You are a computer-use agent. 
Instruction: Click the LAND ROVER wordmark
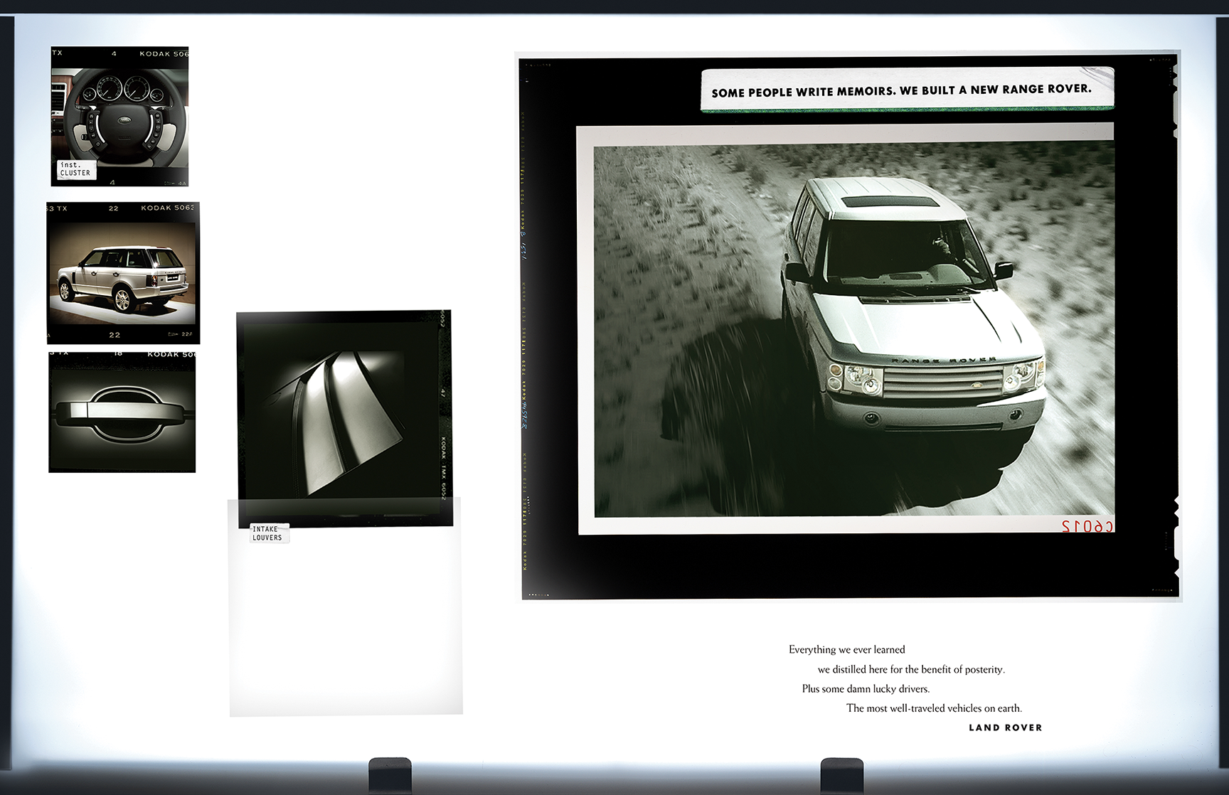pyautogui.click(x=1006, y=727)
